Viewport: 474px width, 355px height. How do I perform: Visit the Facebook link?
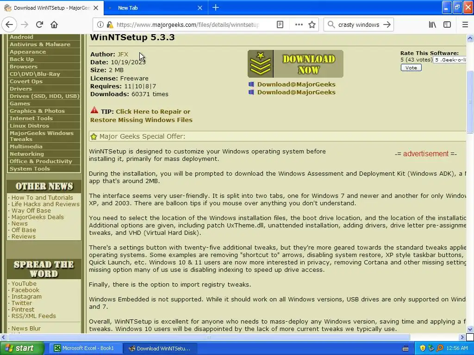click(25, 290)
